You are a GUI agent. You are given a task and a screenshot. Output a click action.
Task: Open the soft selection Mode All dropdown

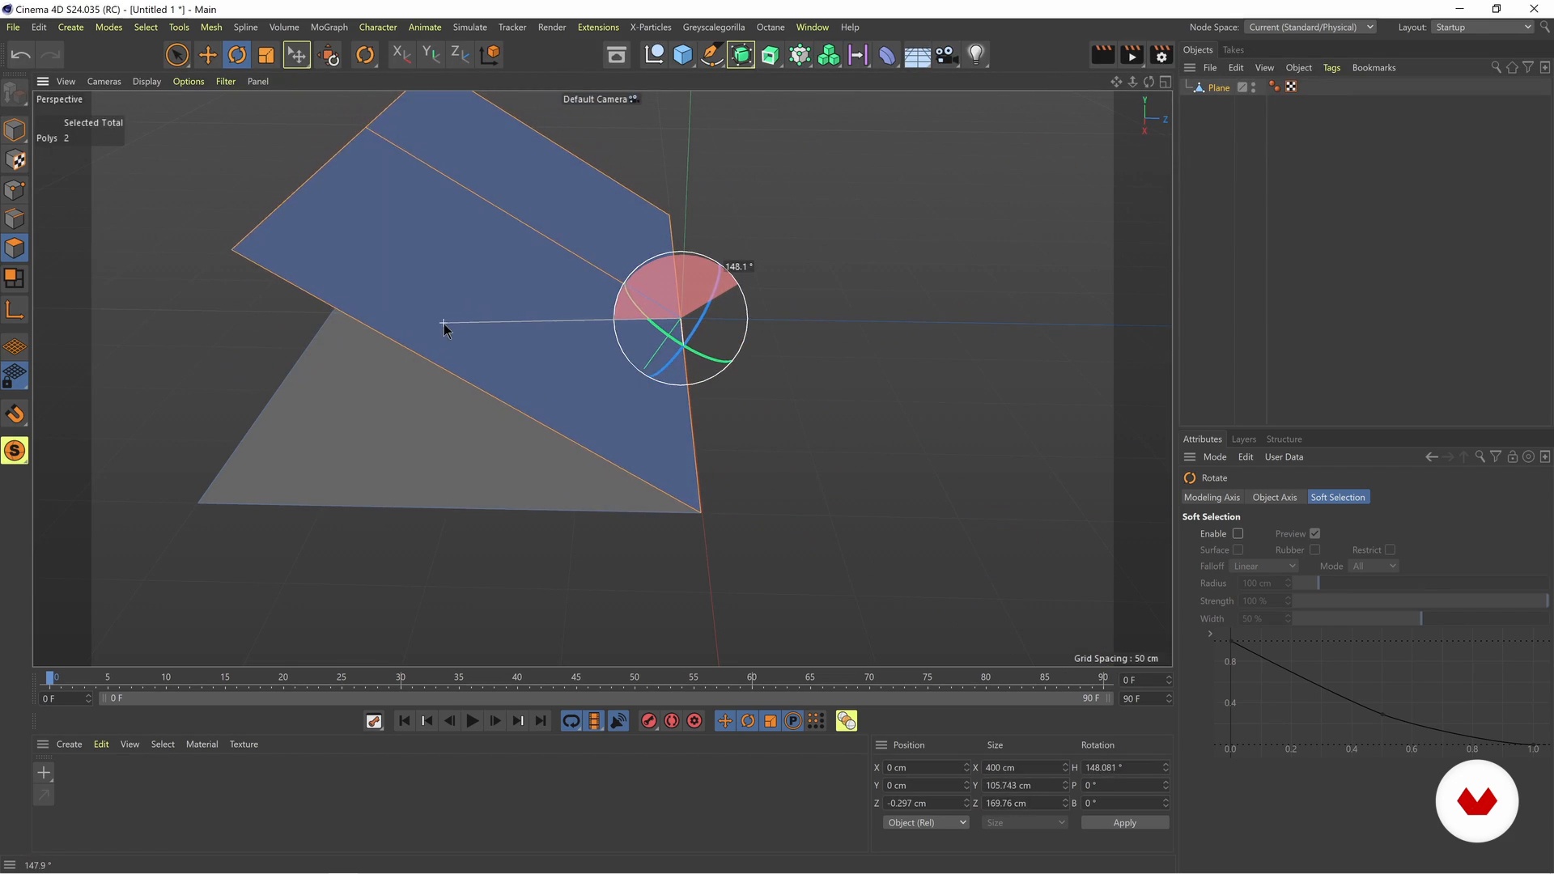(x=1374, y=566)
